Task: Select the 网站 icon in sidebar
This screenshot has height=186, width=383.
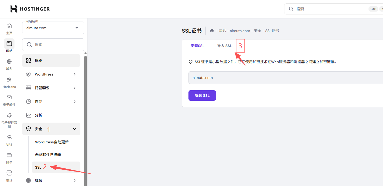Action: (9, 46)
